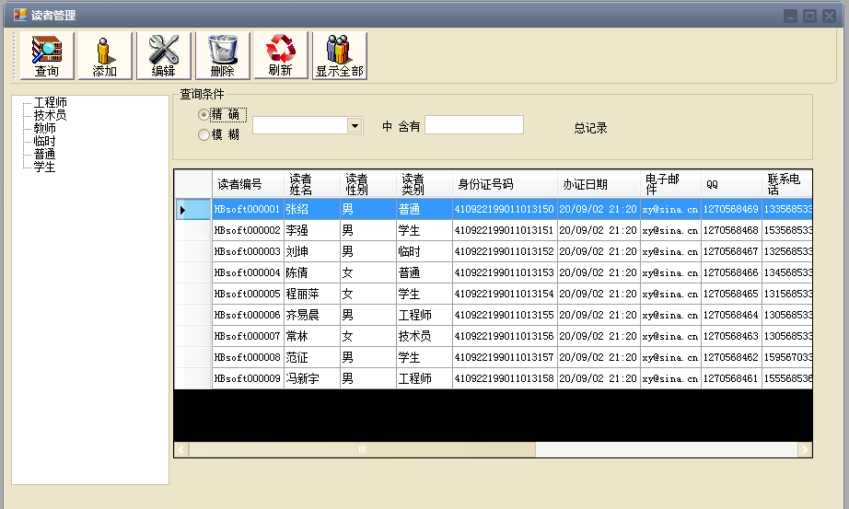Select the cell HBsoft000003
The image size is (849, 509).
point(248,252)
